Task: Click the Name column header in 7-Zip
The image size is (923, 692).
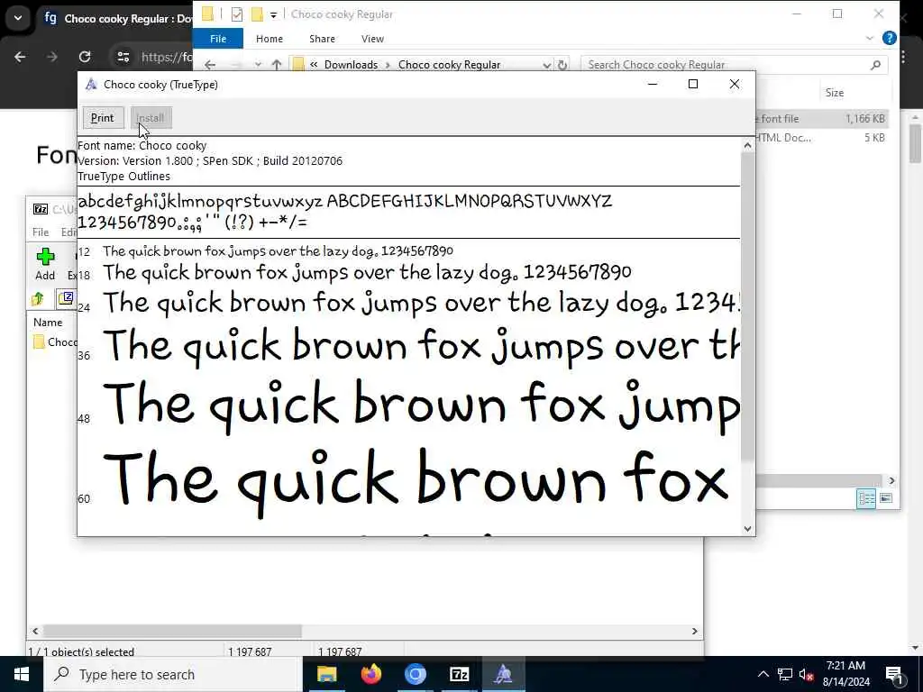Action: coord(48,323)
